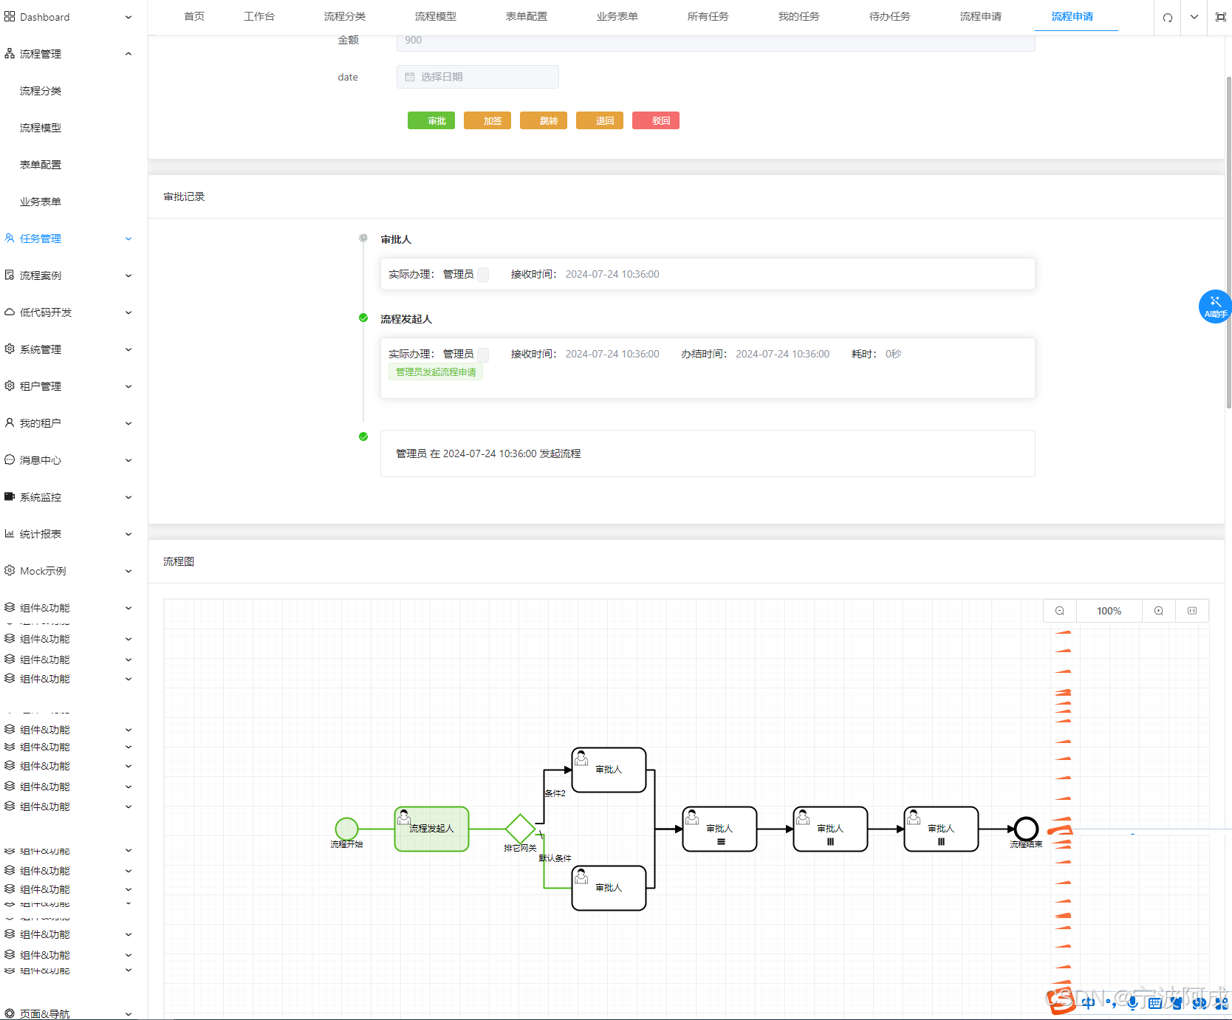Toggle fullscreen with the top-right frame icon
Viewport: 1232px width, 1020px height.
(1221, 17)
